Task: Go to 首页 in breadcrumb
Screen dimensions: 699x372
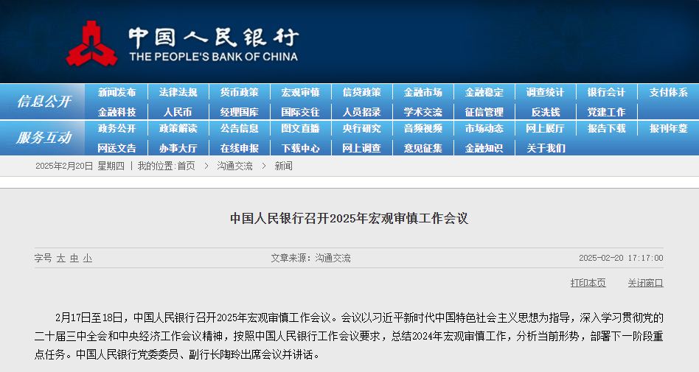Action: [187, 166]
